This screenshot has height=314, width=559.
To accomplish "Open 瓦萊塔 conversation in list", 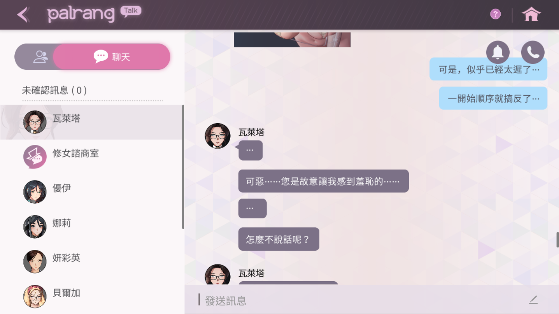I will coord(92,122).
